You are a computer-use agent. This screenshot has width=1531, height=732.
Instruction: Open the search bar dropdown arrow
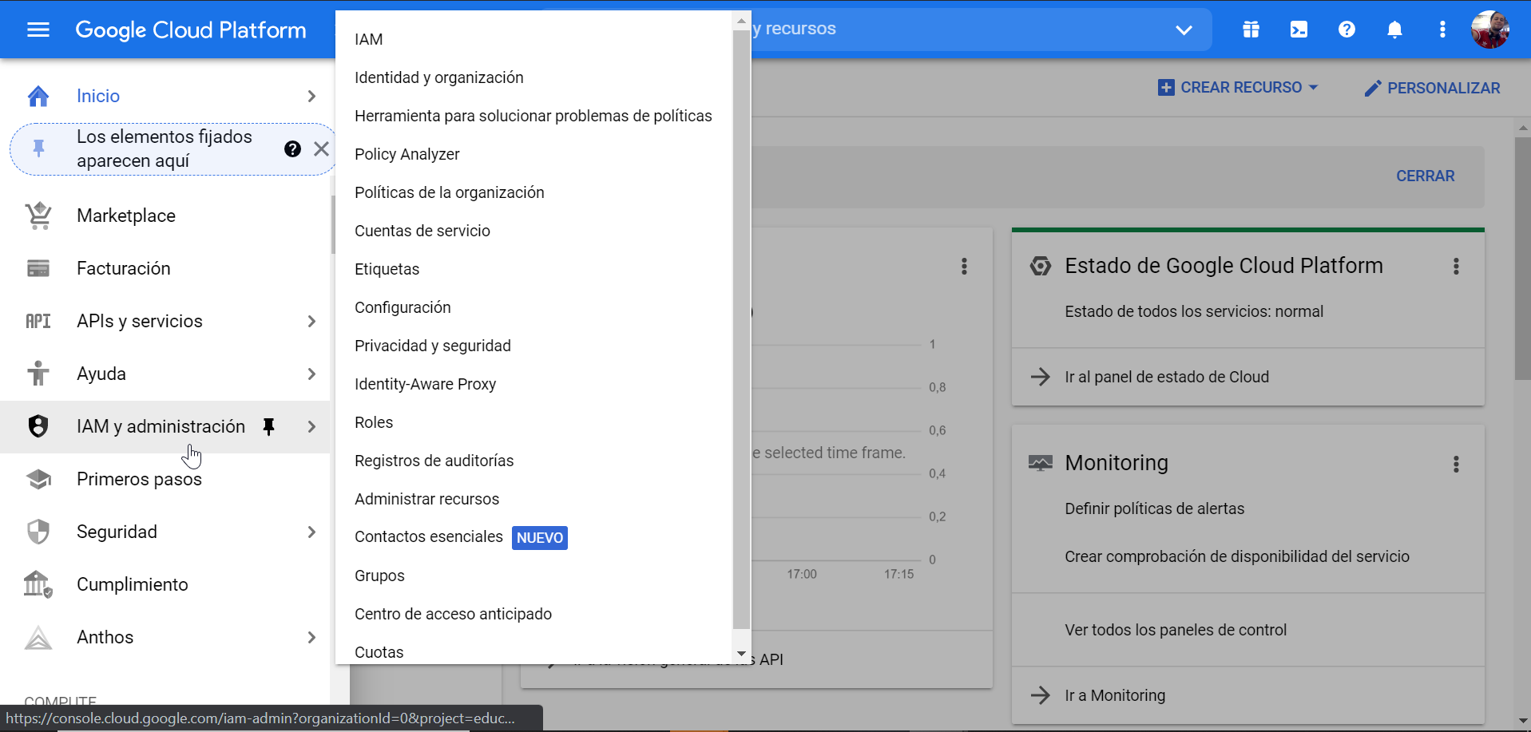(1184, 30)
